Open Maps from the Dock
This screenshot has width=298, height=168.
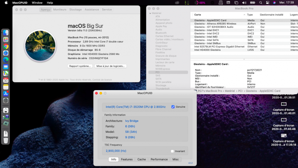[x=6, y=73]
